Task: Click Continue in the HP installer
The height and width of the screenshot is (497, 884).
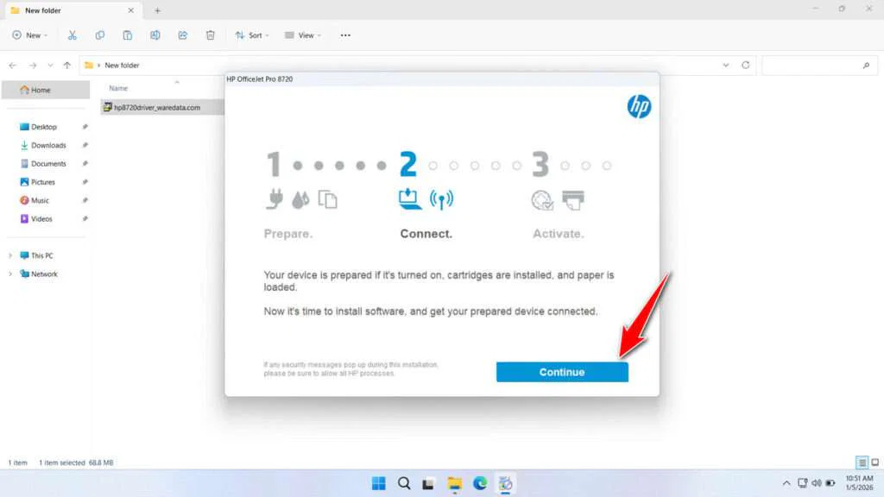Action: pos(561,371)
